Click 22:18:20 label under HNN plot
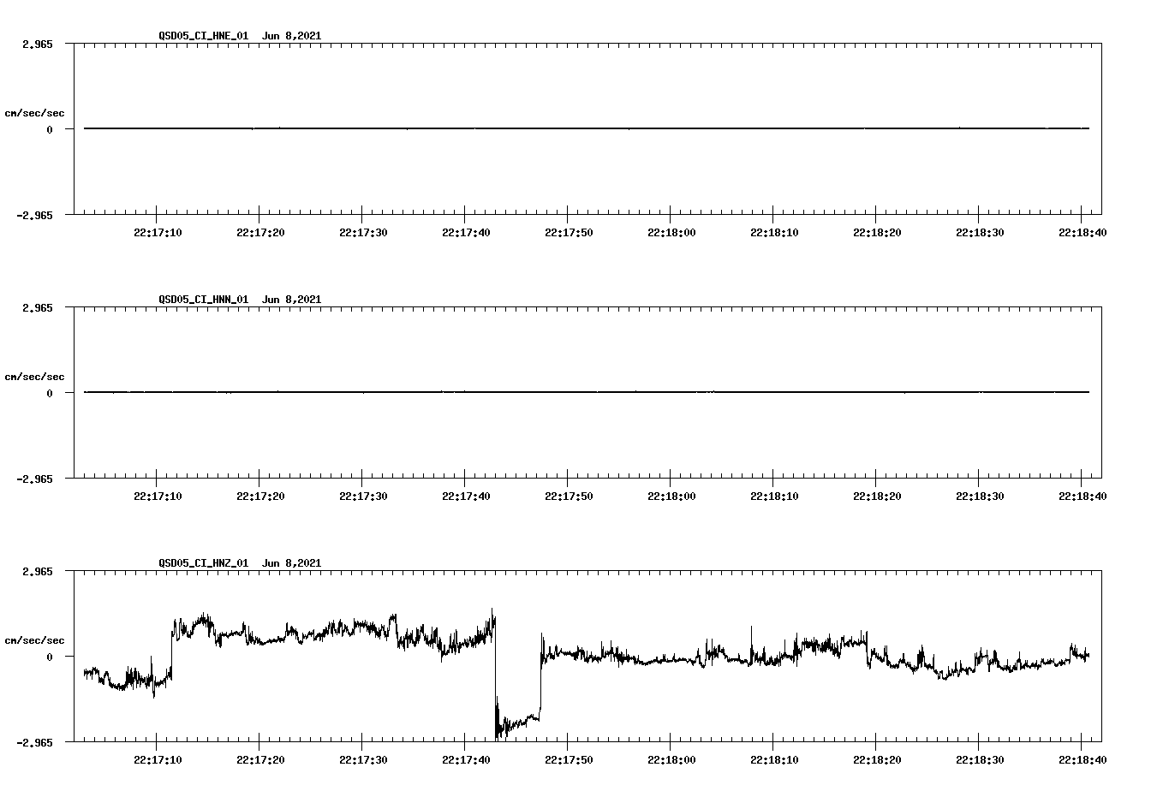 coord(877,497)
